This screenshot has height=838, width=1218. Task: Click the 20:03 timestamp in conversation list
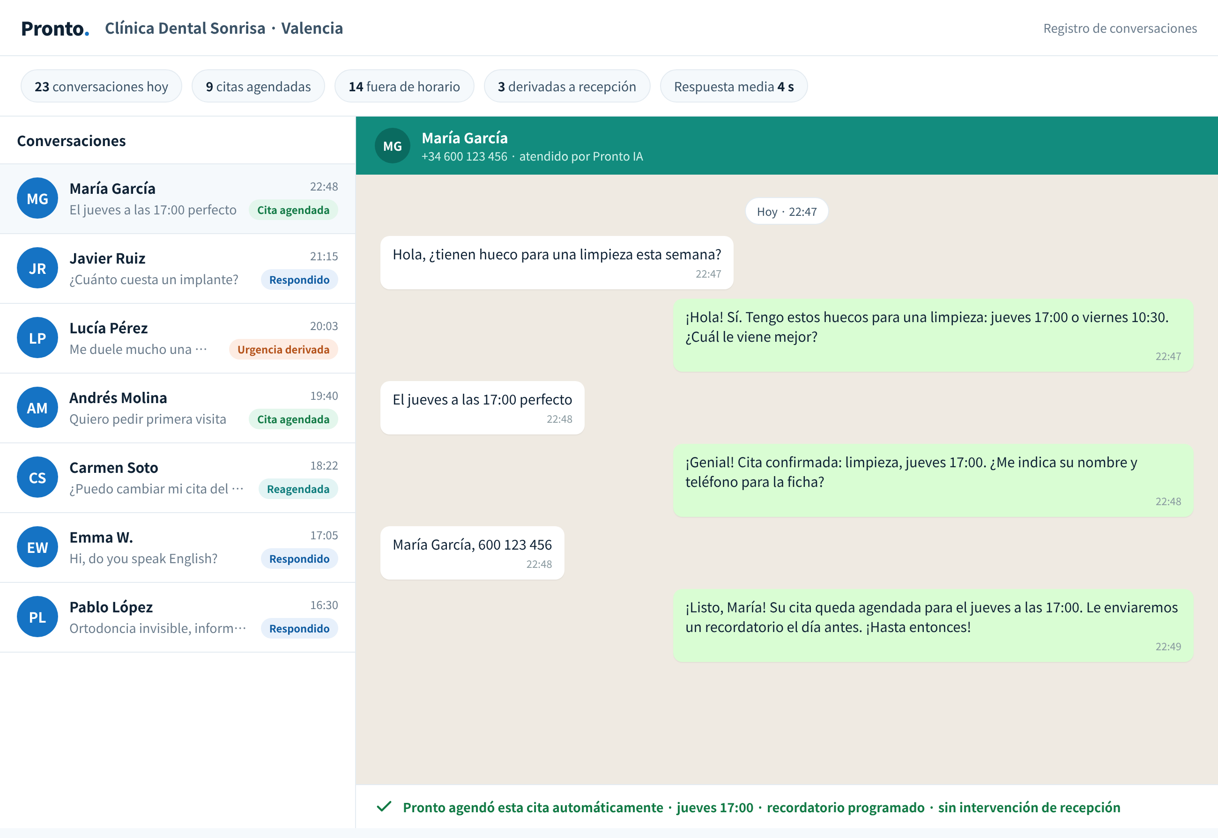(x=324, y=326)
